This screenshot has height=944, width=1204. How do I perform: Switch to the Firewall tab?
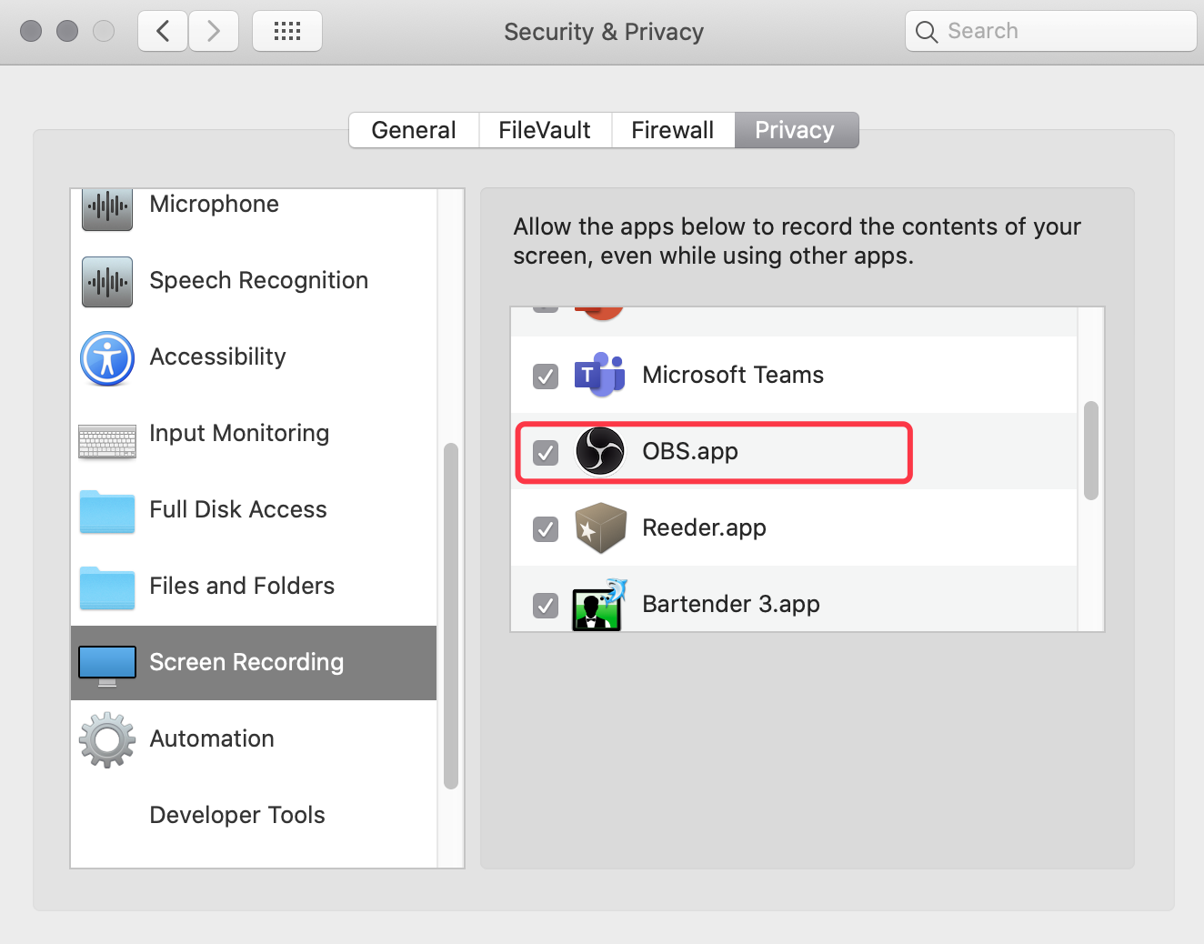[673, 130]
